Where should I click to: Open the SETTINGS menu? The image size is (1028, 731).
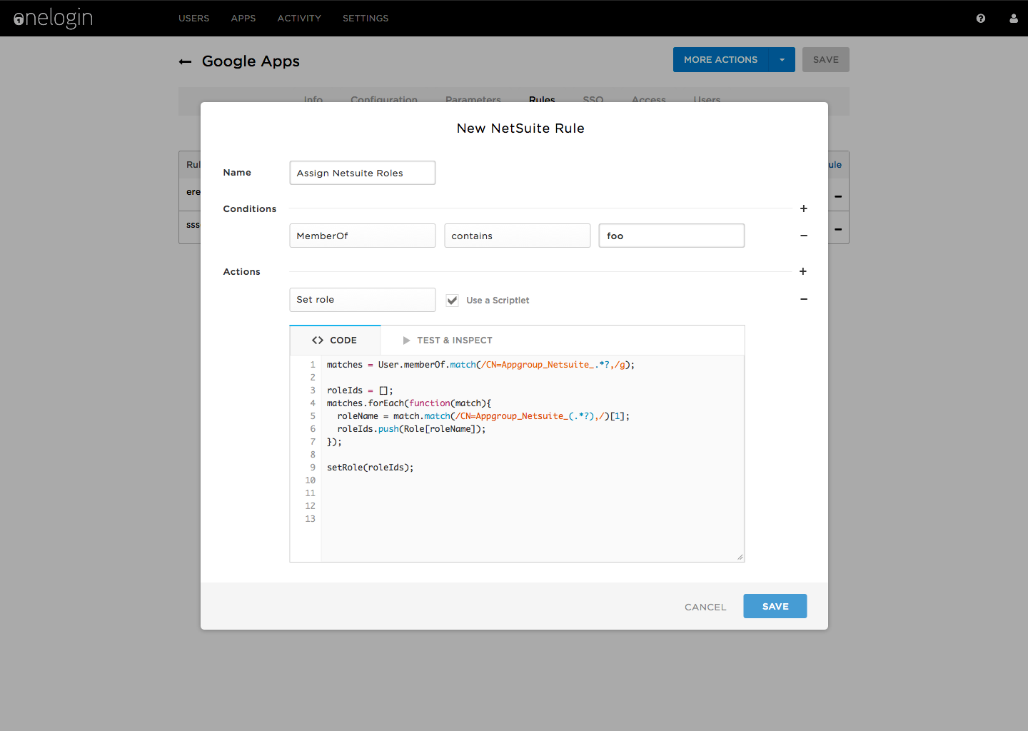point(366,19)
